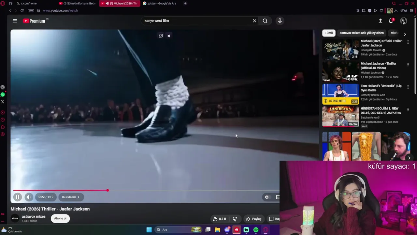Bookmark the page with the heart icon
The width and height of the screenshot is (417, 235).
tap(381, 10)
